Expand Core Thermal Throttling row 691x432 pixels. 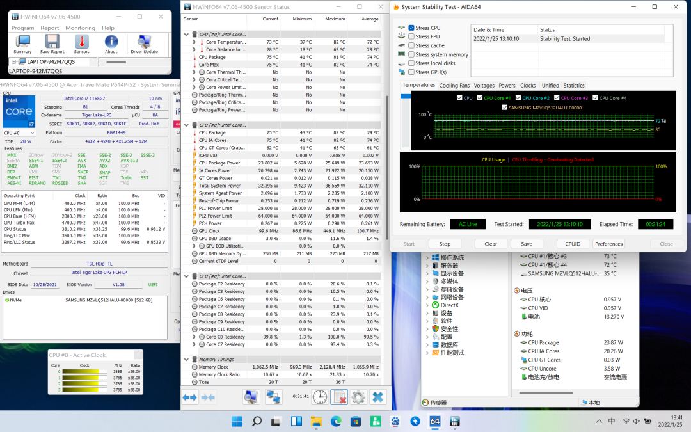point(194,72)
